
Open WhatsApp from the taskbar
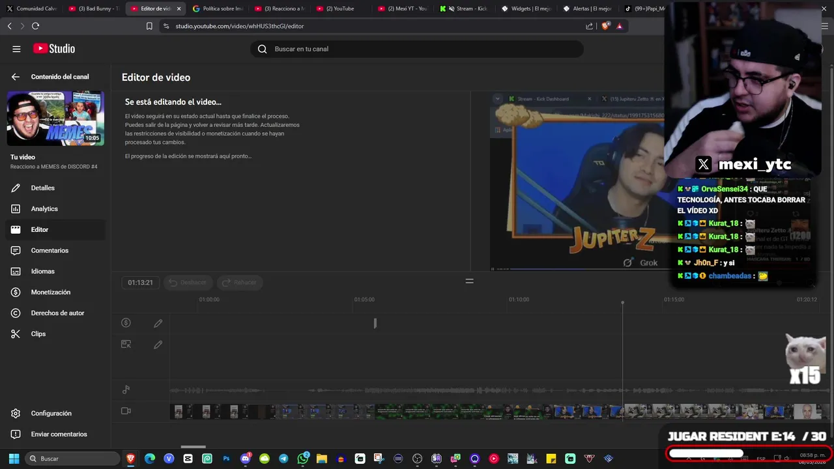pyautogui.click(x=303, y=459)
